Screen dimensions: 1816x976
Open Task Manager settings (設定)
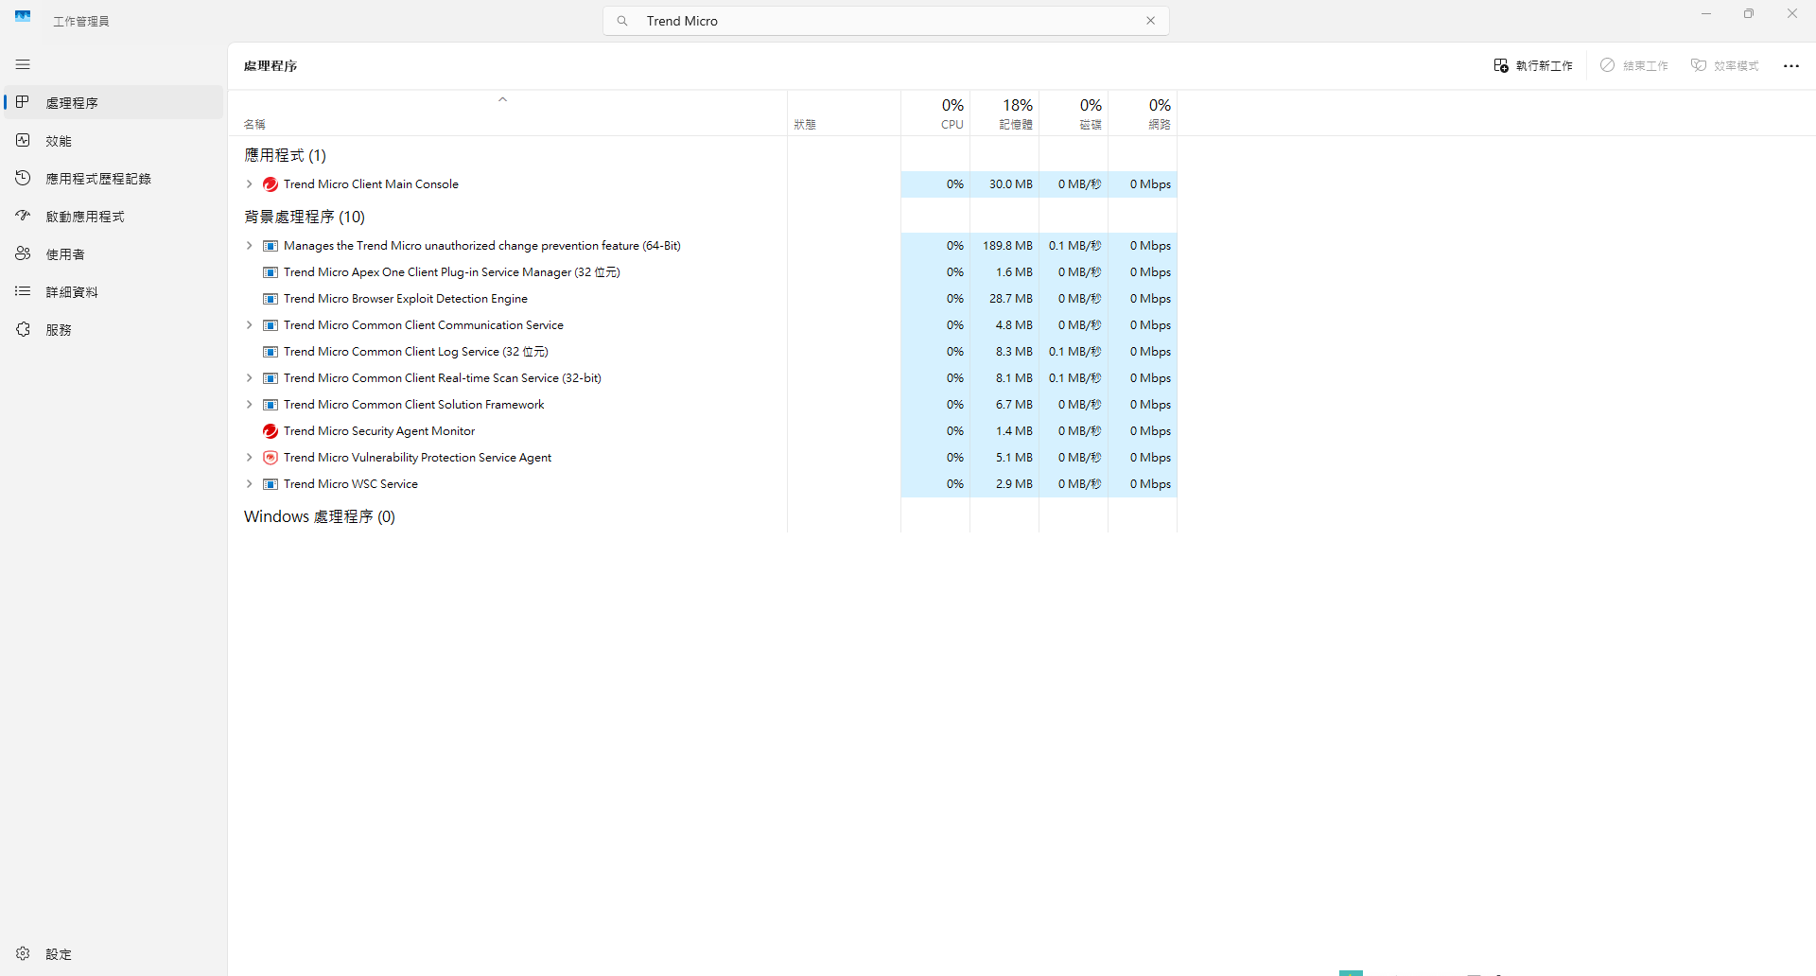[58, 954]
